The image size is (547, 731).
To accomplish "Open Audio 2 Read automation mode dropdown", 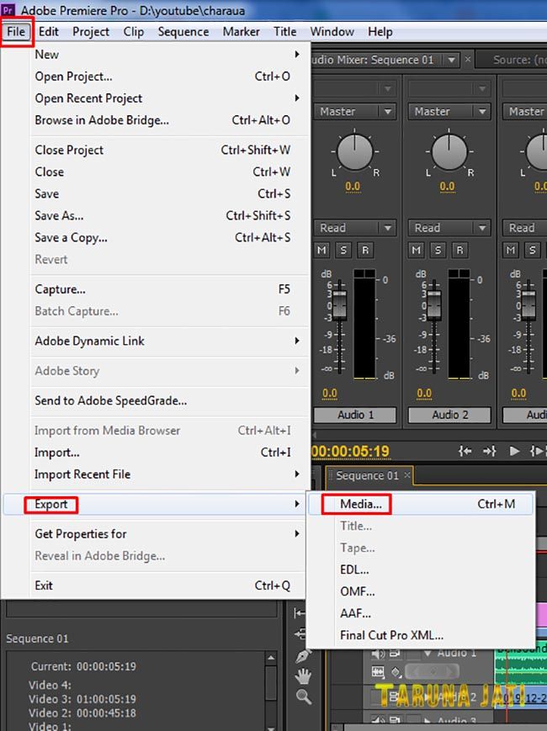I will pyautogui.click(x=449, y=227).
